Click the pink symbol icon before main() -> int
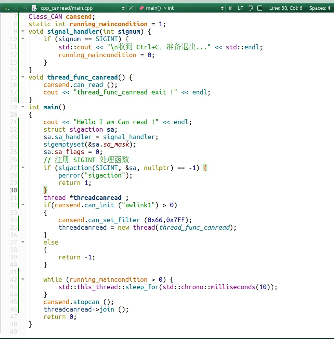This screenshot has width=334, height=339. click(142, 8)
